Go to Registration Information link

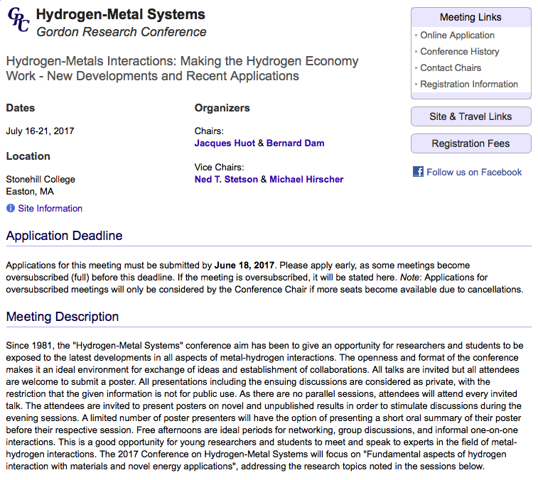coord(468,84)
